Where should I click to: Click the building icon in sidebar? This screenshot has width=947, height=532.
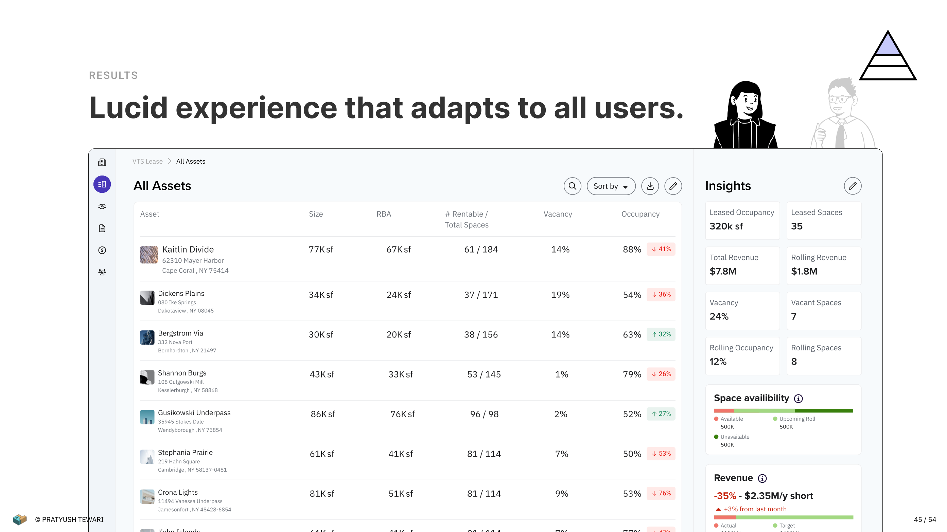pos(102,162)
